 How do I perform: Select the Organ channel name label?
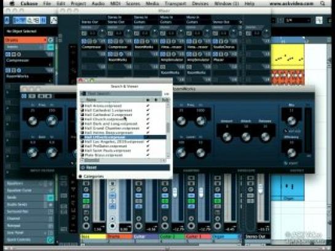pos(226,236)
